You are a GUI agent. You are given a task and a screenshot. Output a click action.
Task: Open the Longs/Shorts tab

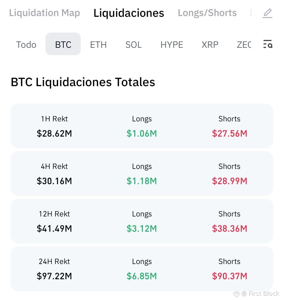(207, 13)
